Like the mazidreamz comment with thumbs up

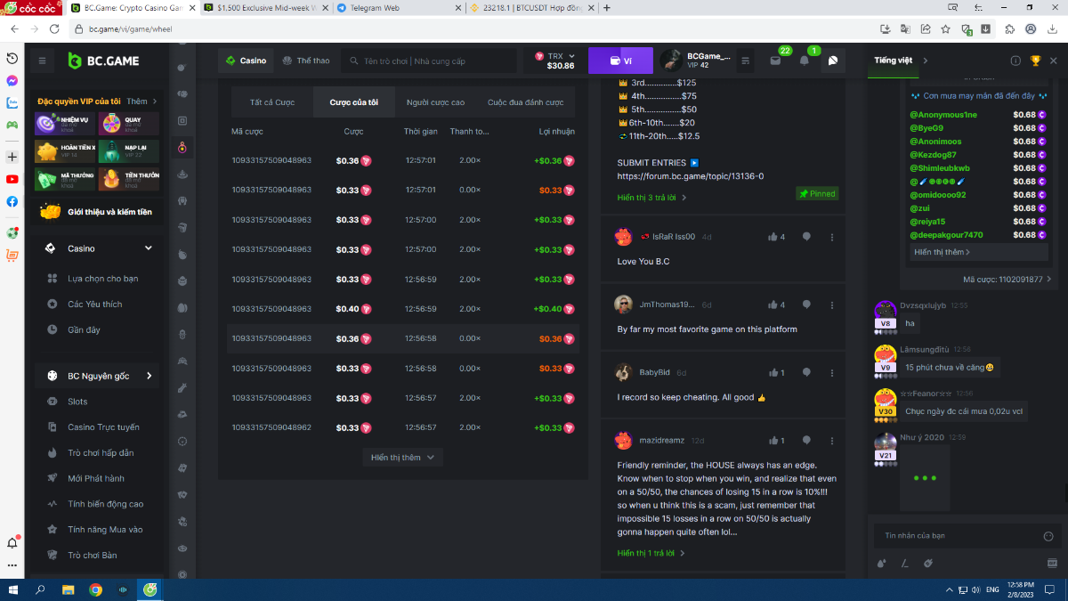(x=776, y=440)
